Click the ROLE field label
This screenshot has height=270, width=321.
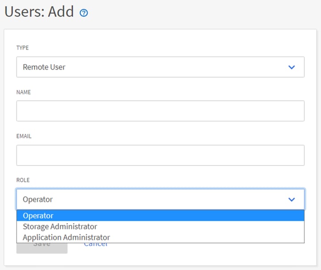23,180
